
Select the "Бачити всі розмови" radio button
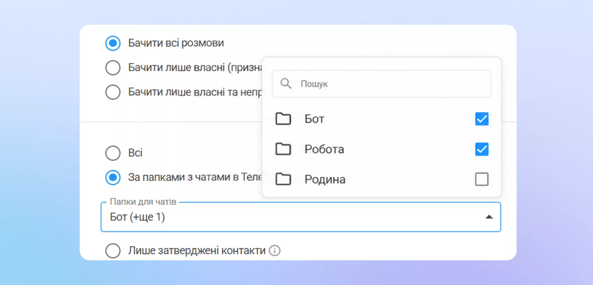(113, 43)
